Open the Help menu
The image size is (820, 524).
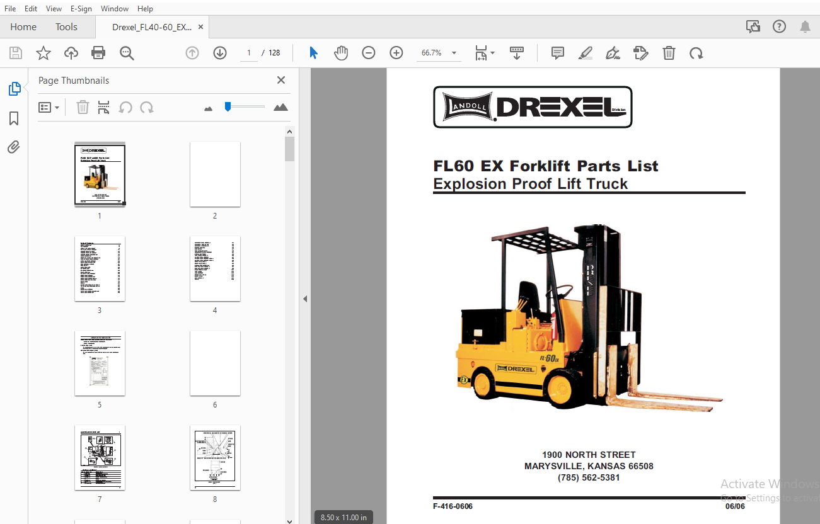[145, 8]
